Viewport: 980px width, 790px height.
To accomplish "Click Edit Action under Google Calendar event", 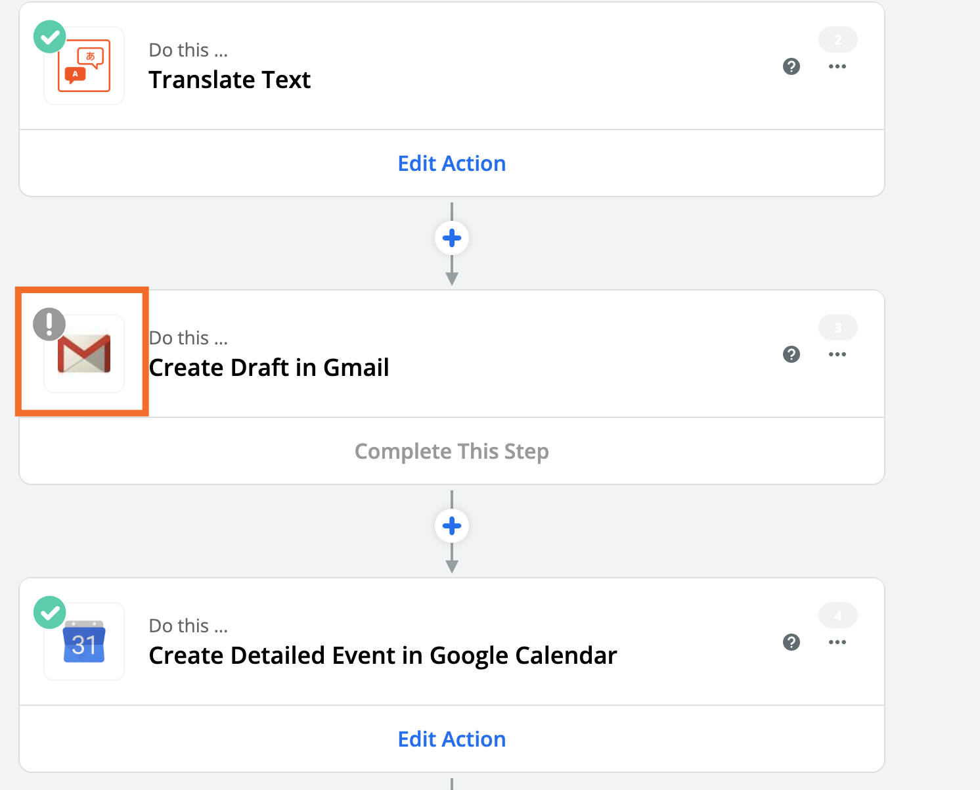I will [452, 739].
